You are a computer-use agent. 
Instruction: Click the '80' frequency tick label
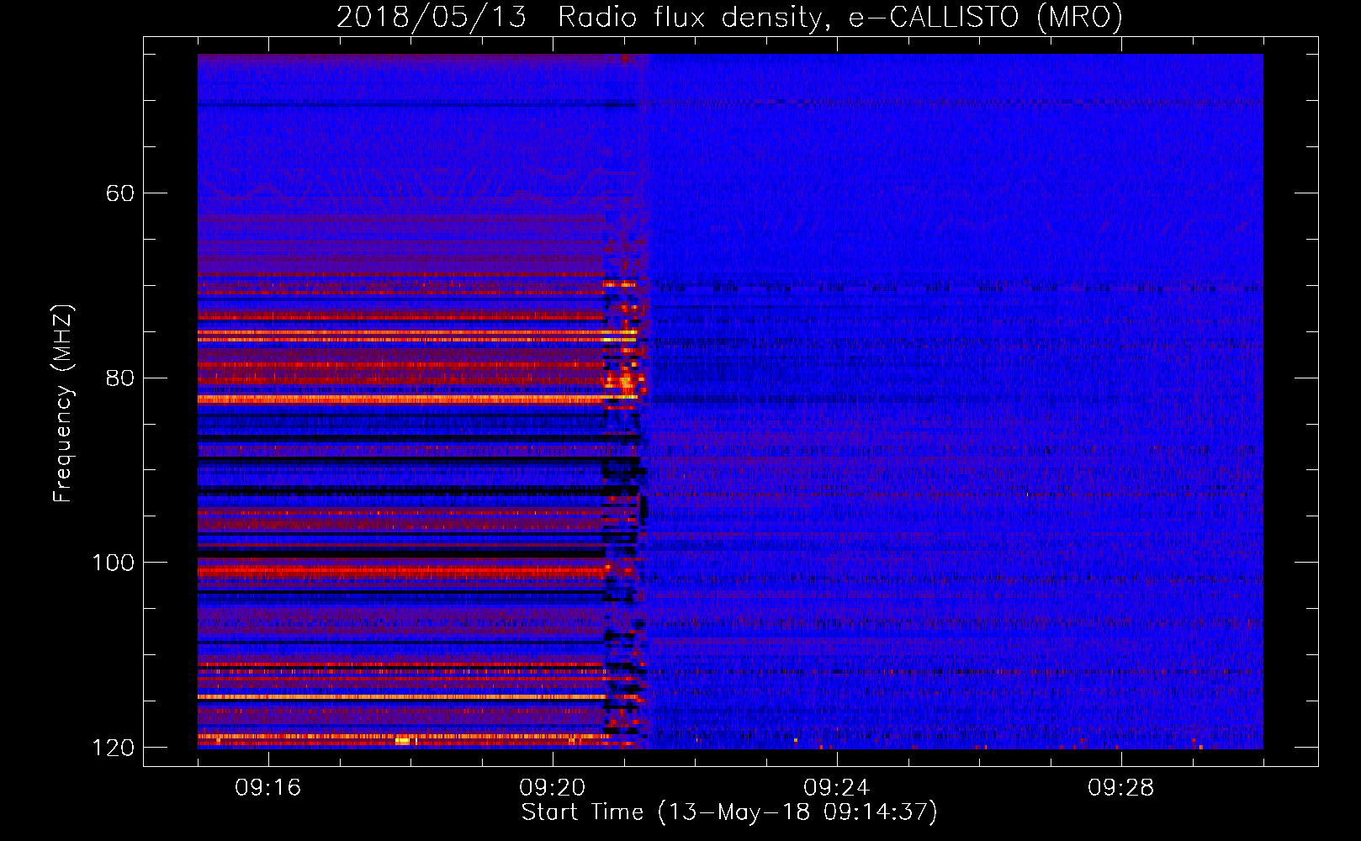[120, 378]
